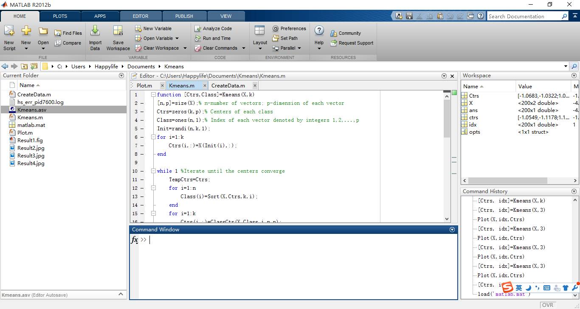
Task: Collapse the while loop at line 10
Action: pyautogui.click(x=153, y=171)
